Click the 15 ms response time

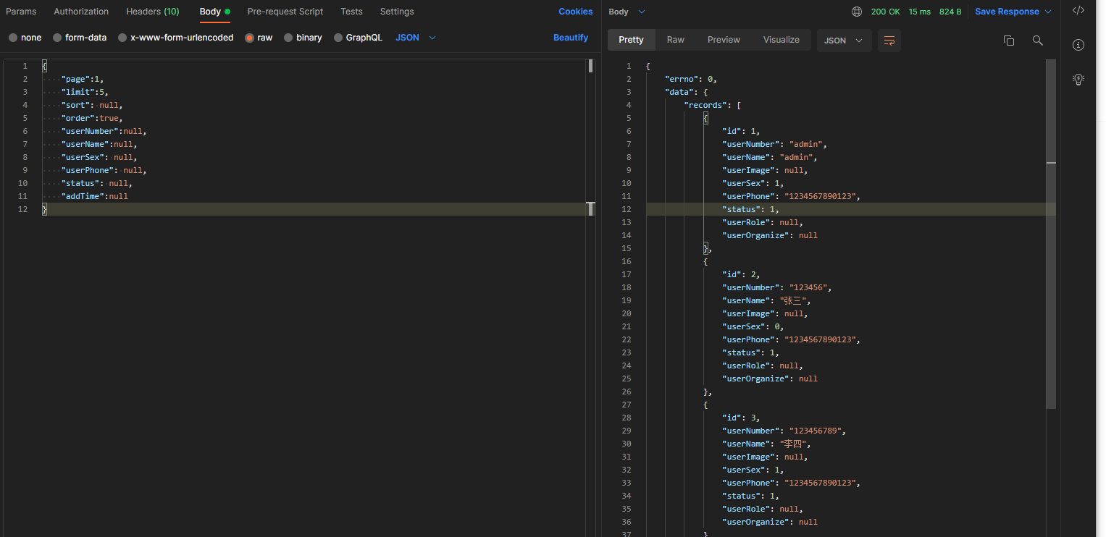click(920, 12)
